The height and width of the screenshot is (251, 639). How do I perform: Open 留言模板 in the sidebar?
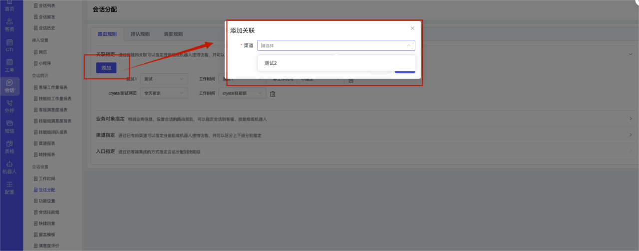point(44,235)
